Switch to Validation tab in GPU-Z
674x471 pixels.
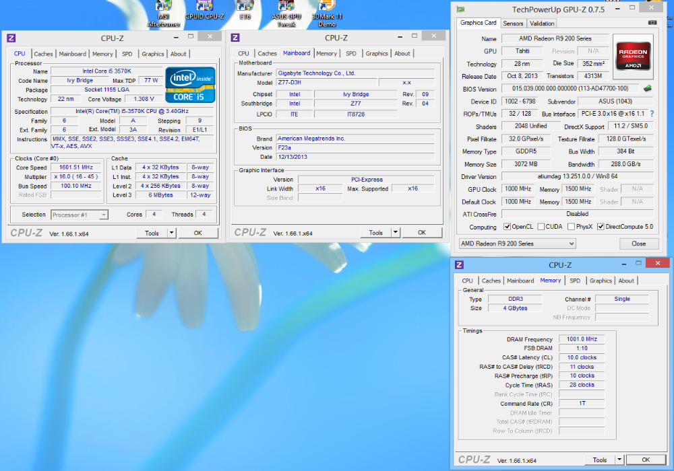542,23
